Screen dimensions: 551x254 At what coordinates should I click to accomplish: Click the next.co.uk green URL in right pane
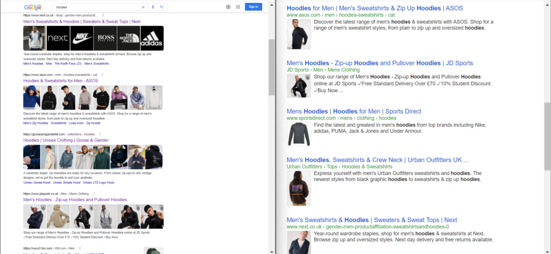(x=368, y=227)
